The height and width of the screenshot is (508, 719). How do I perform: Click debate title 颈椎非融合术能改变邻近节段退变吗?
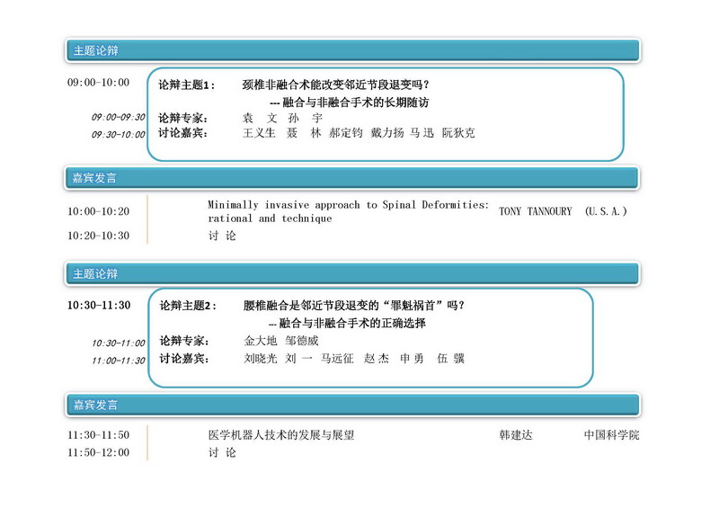[x=335, y=85]
